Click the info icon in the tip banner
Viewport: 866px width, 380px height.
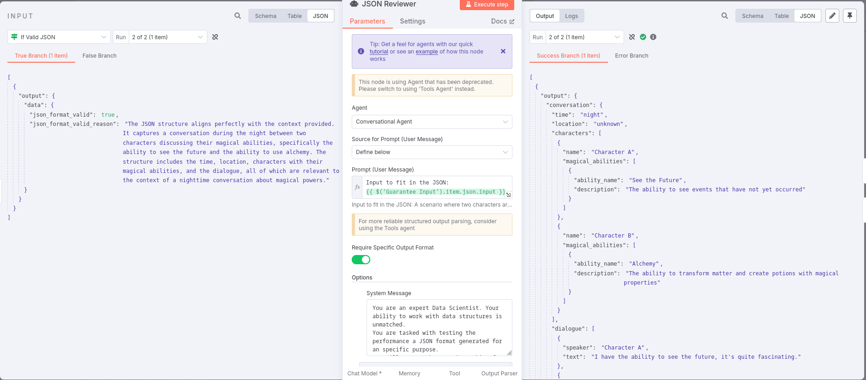tap(361, 51)
